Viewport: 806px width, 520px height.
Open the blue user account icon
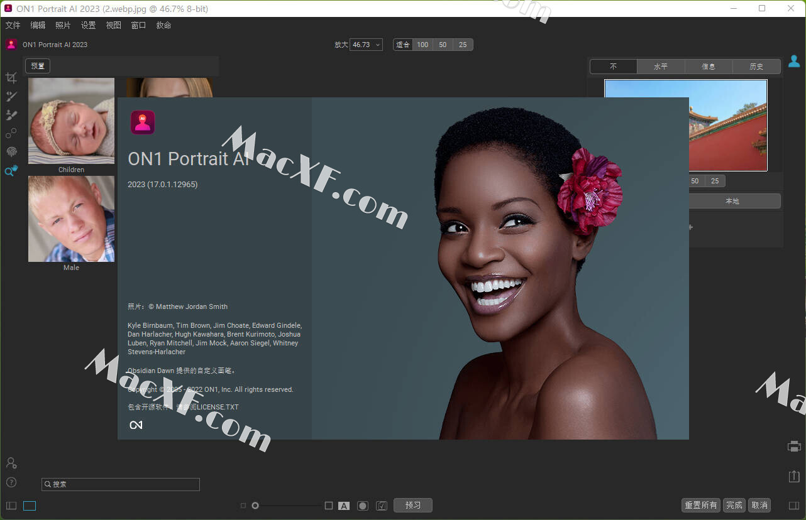tap(794, 61)
